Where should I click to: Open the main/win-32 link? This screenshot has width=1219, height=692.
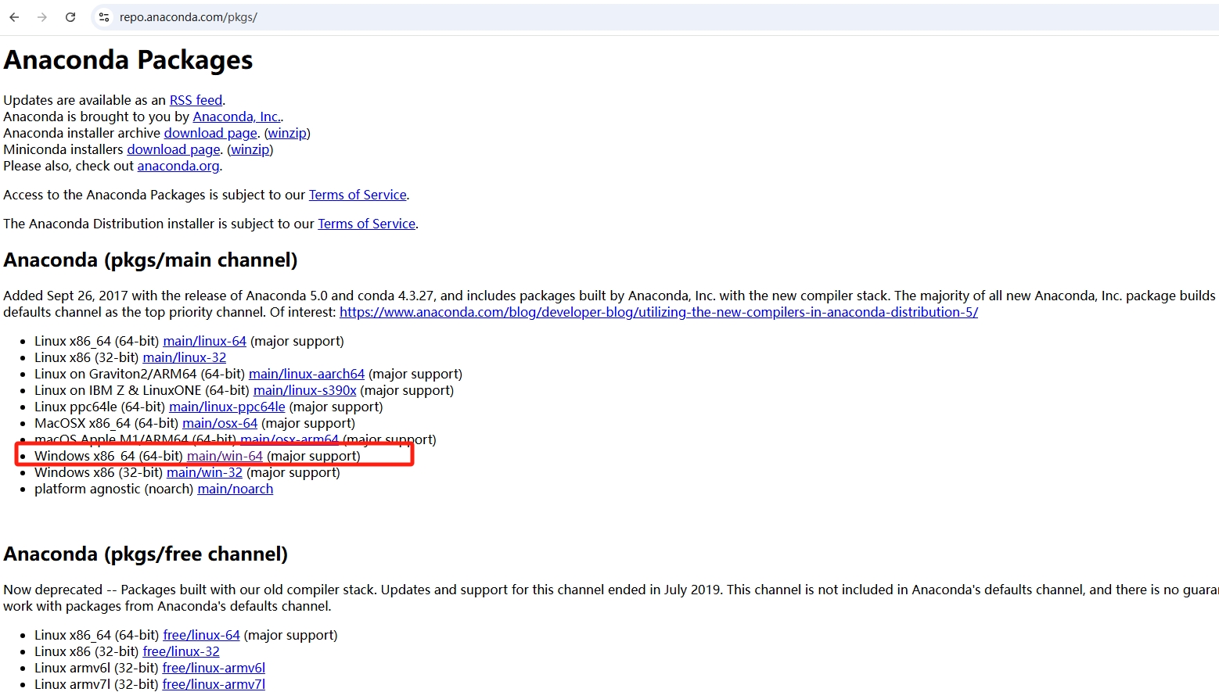click(x=204, y=472)
